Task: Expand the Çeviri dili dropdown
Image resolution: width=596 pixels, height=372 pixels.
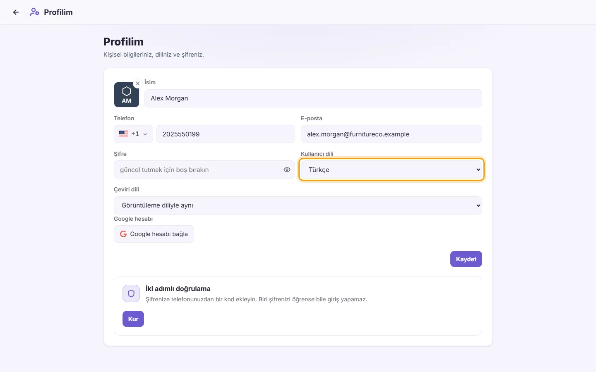Action: (298, 205)
